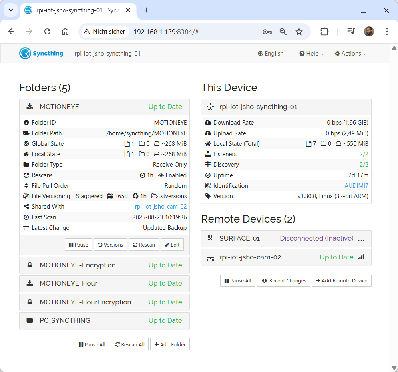Open the Actions menu
The image size is (398, 372).
350,54
